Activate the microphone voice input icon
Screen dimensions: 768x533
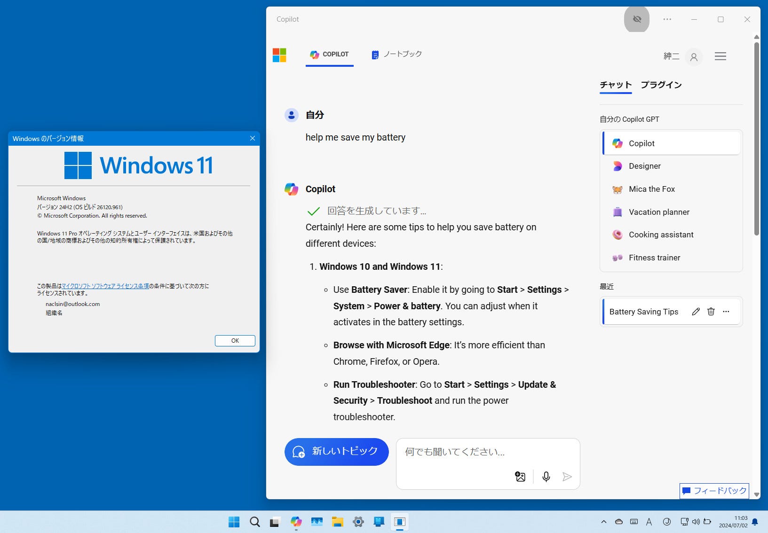click(546, 477)
